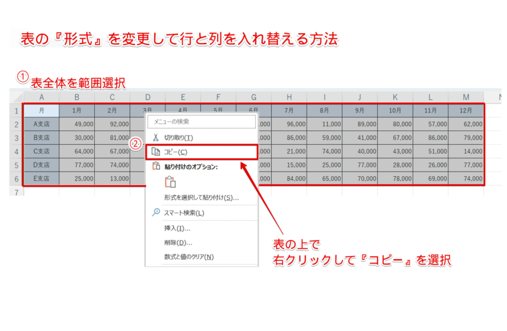
Task: Click the cell with value 62,000
Action: pos(466,124)
